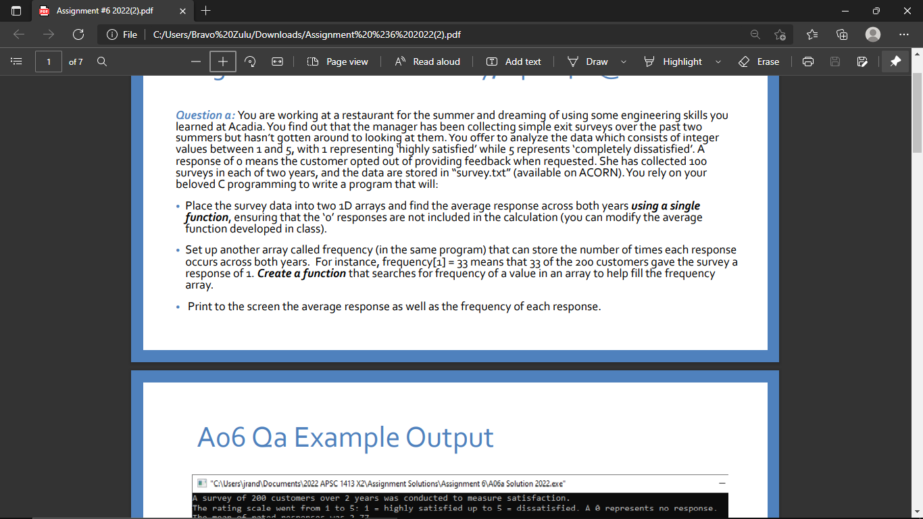The image size is (923, 519).
Task: Open the Edge more options menu
Action: 903,34
